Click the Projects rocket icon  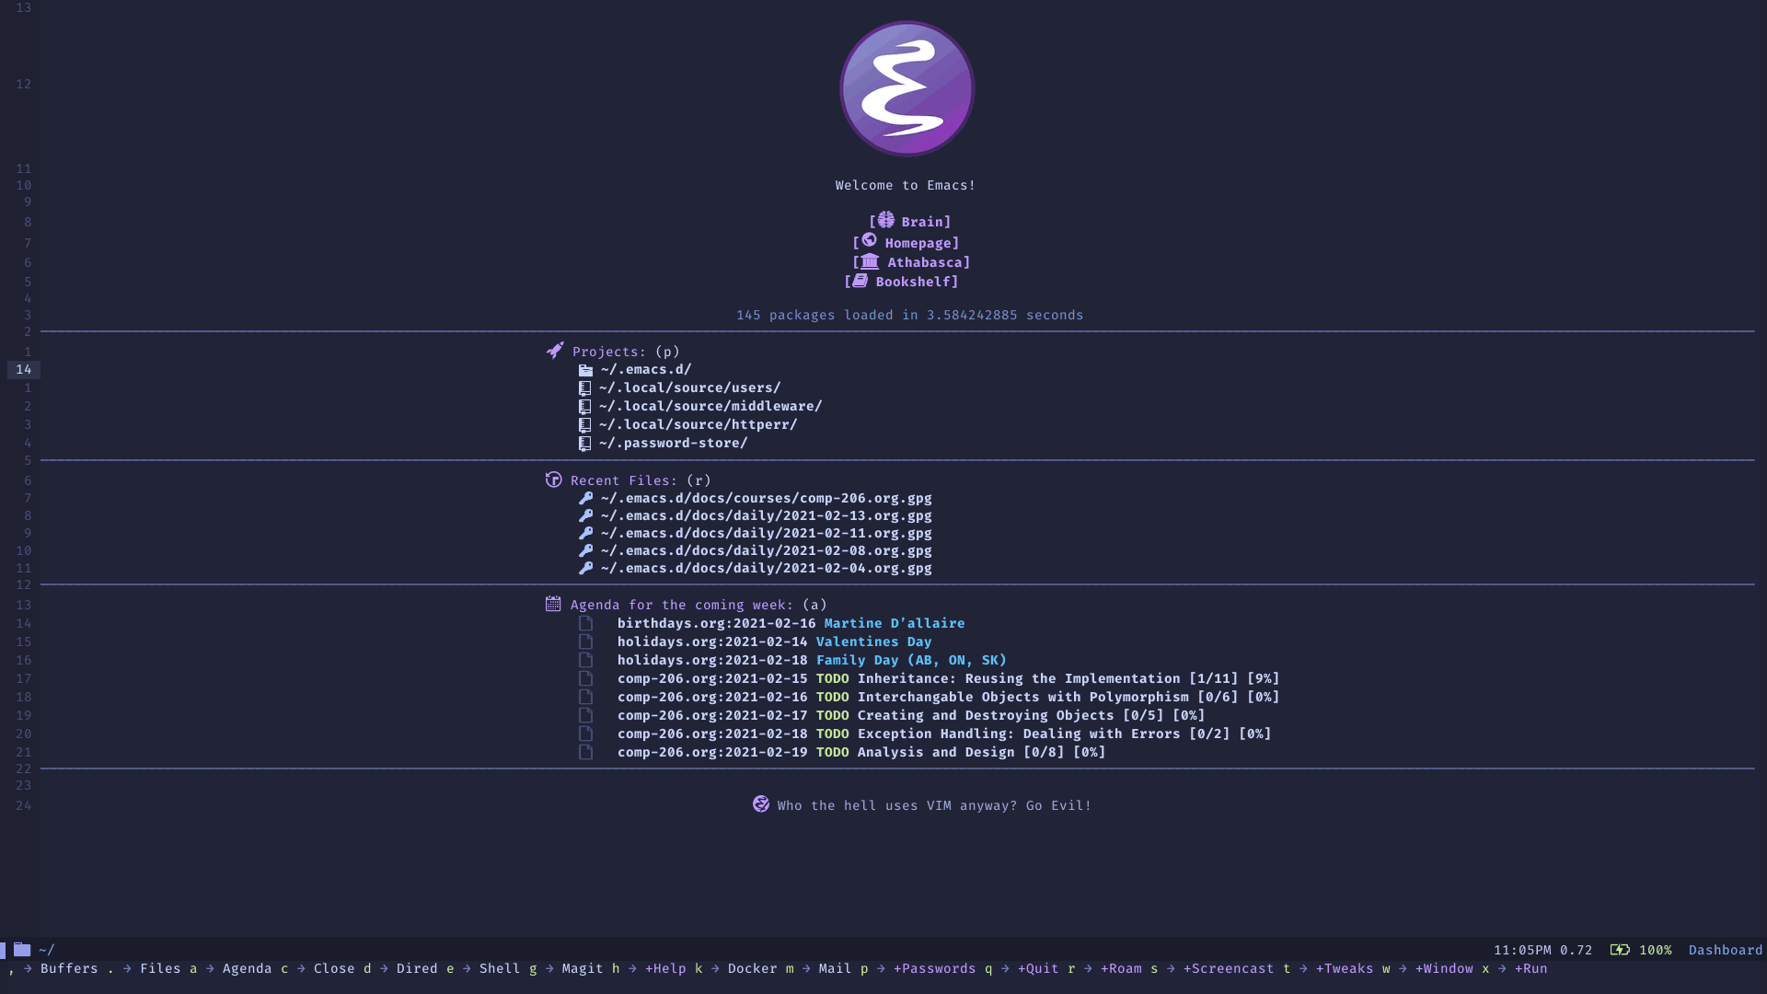click(x=553, y=350)
